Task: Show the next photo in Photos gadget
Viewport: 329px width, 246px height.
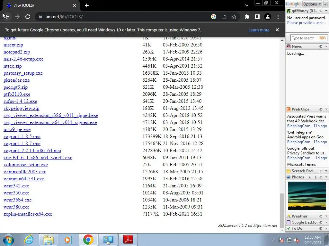Action: 316,177
